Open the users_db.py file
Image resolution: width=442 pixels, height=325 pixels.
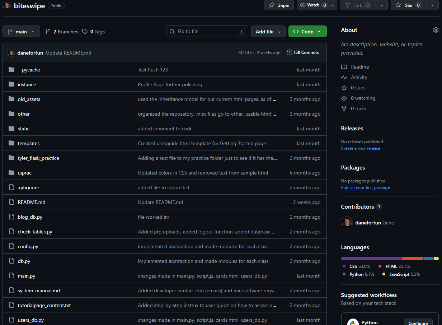(x=31, y=320)
